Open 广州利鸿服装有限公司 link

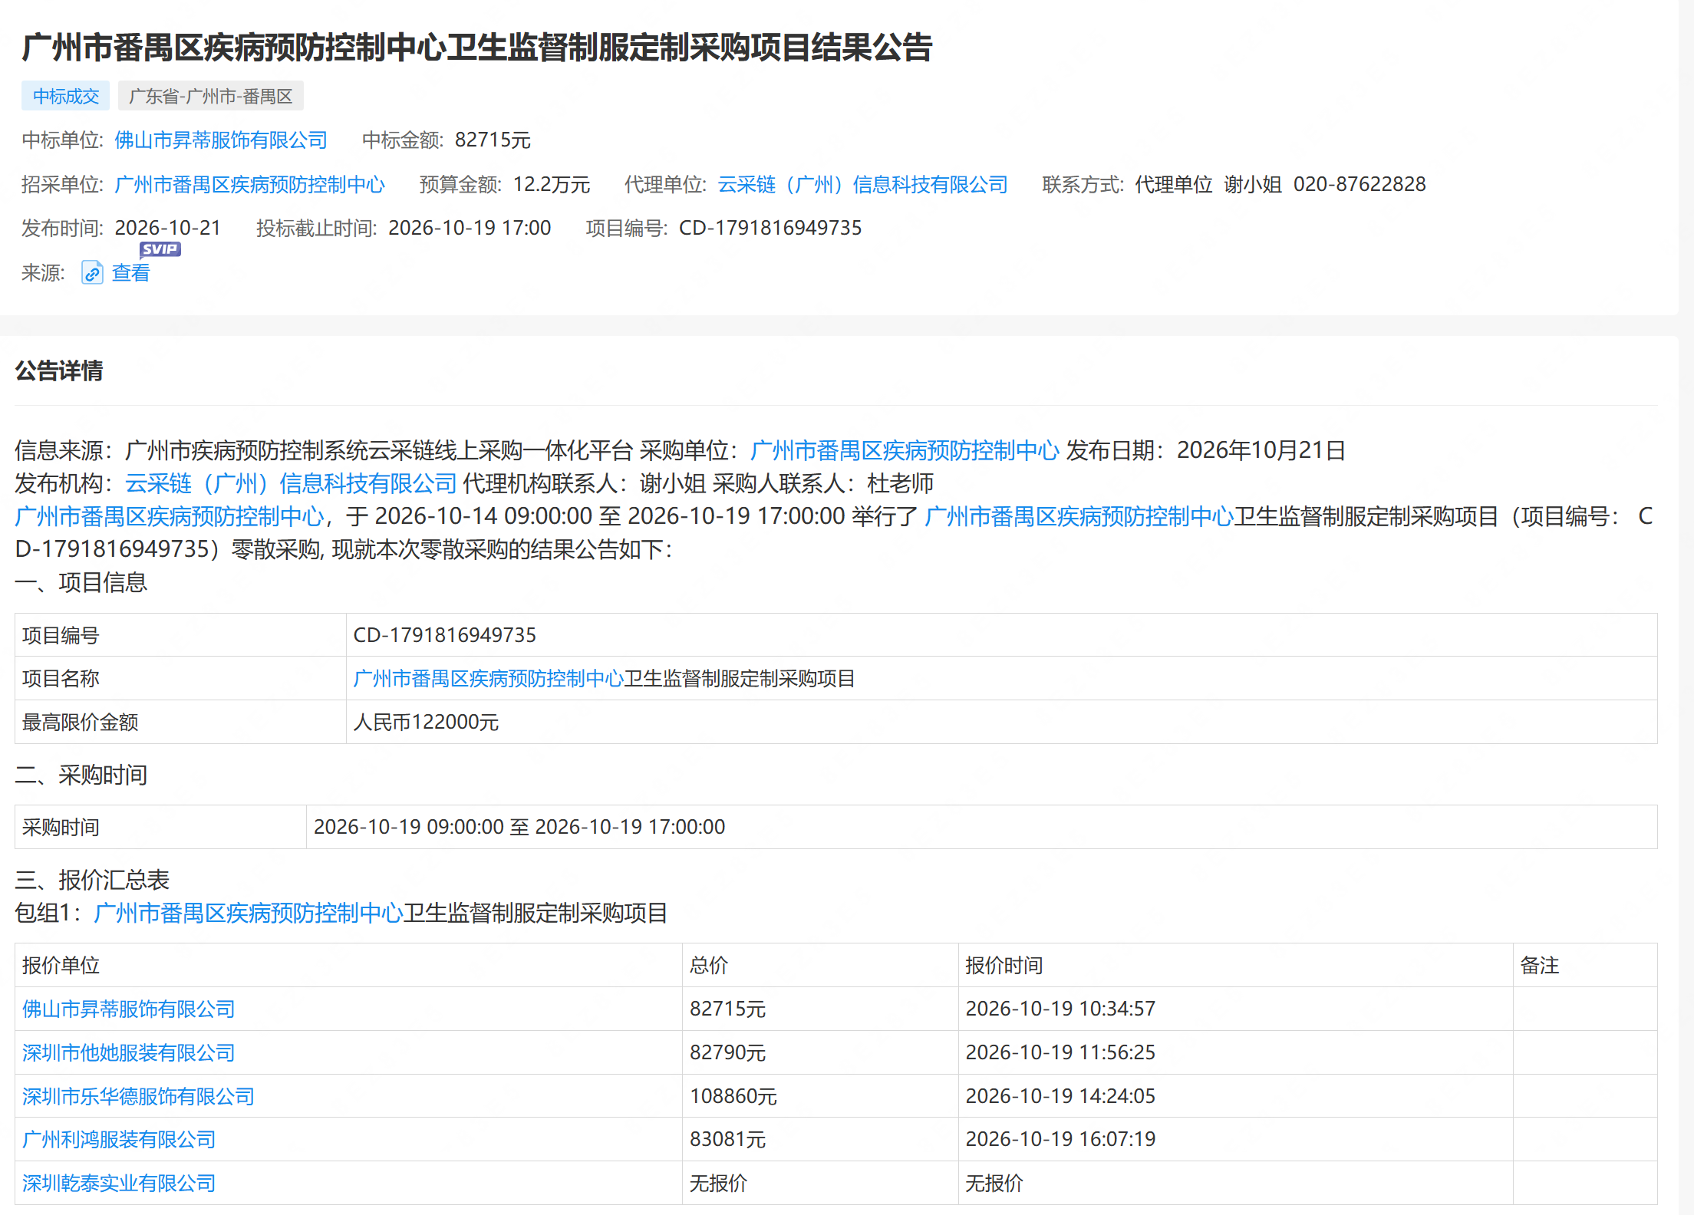click(x=119, y=1140)
